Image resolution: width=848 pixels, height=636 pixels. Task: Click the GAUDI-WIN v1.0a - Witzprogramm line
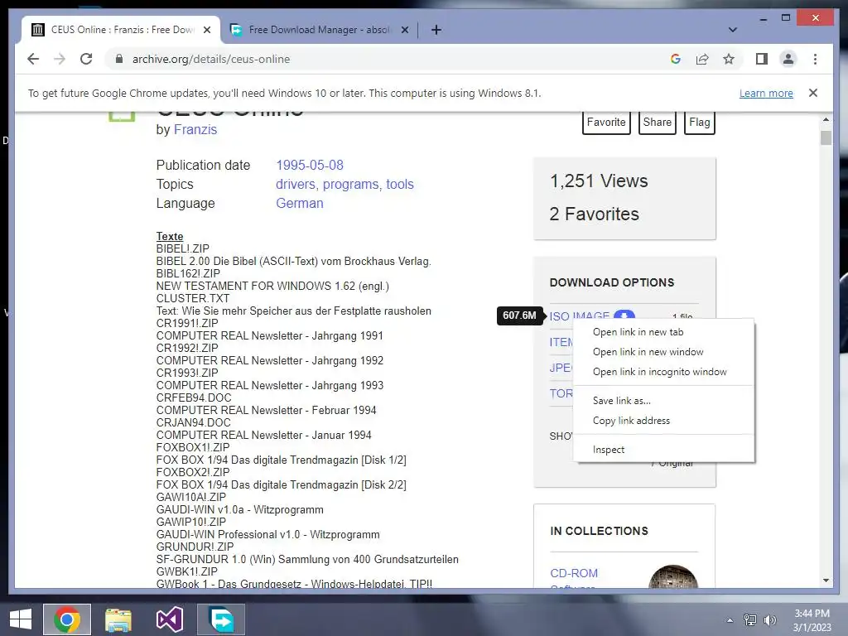[x=240, y=509]
